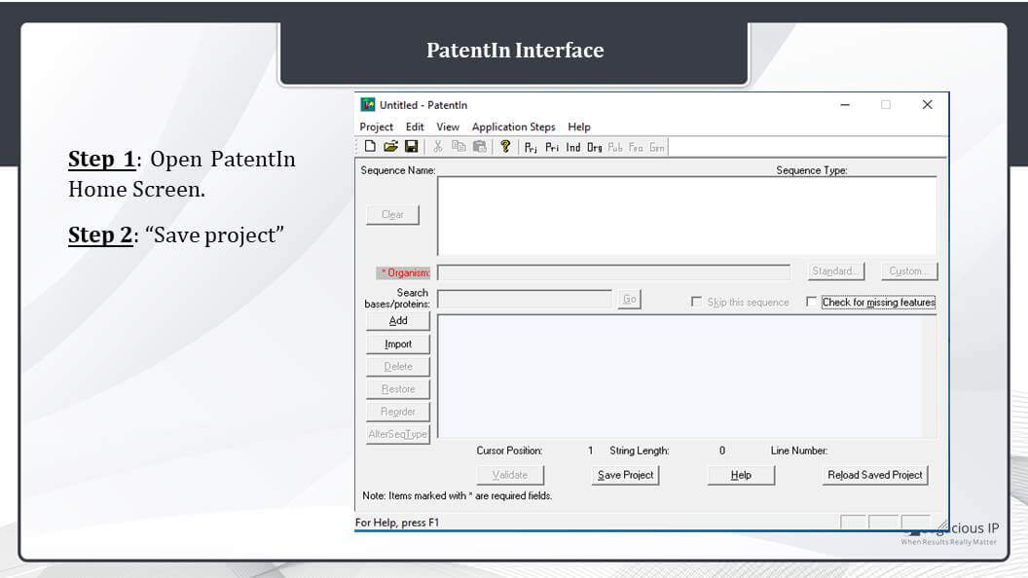Open the Edit menu
The width and height of the screenshot is (1028, 578).
[x=415, y=126]
